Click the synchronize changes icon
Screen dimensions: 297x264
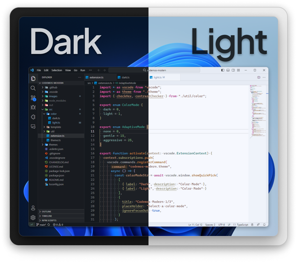click(x=49, y=225)
